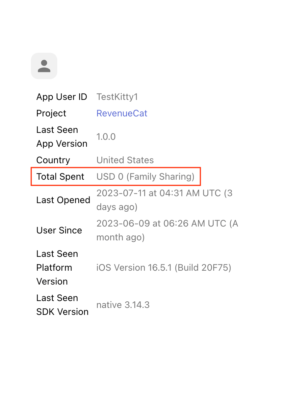Click the User Since label

[x=59, y=230]
